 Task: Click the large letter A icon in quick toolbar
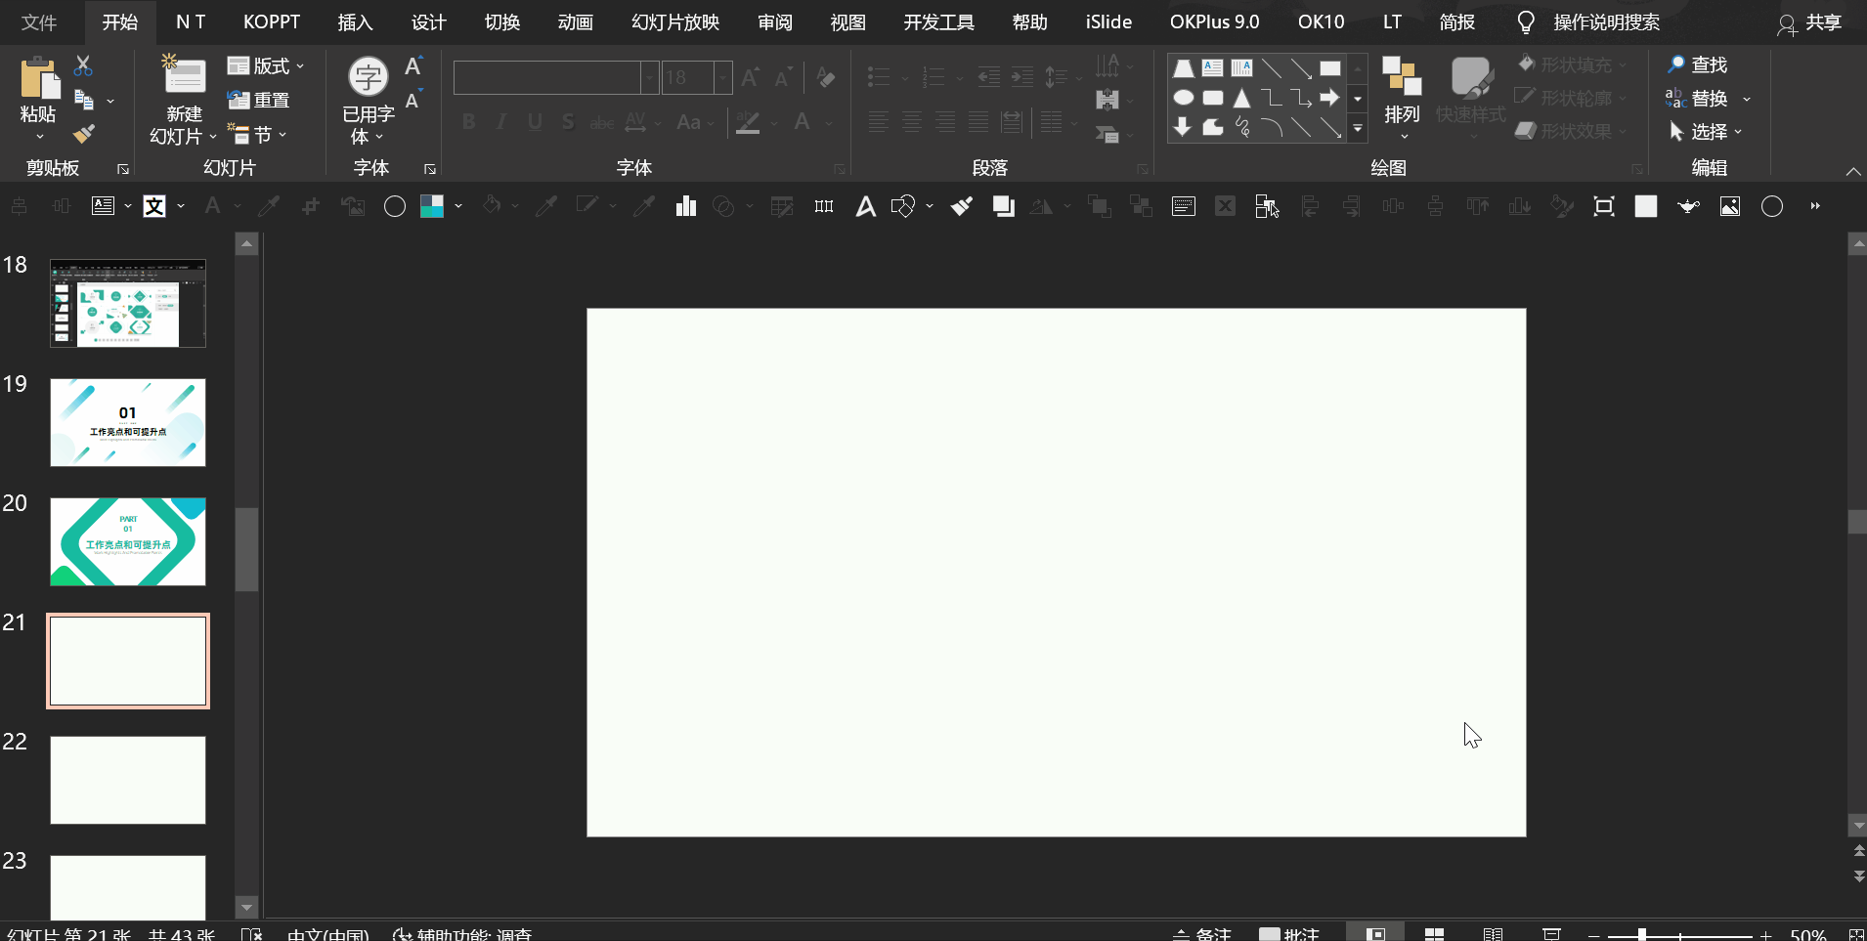[866, 206]
